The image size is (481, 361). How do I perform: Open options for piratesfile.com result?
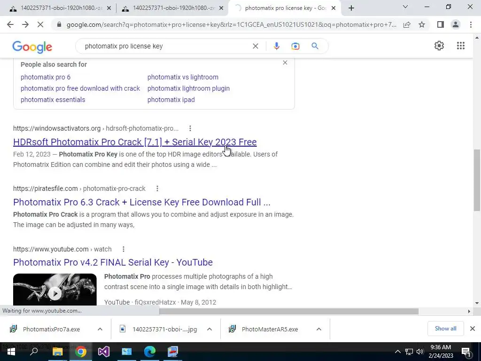coord(157,188)
